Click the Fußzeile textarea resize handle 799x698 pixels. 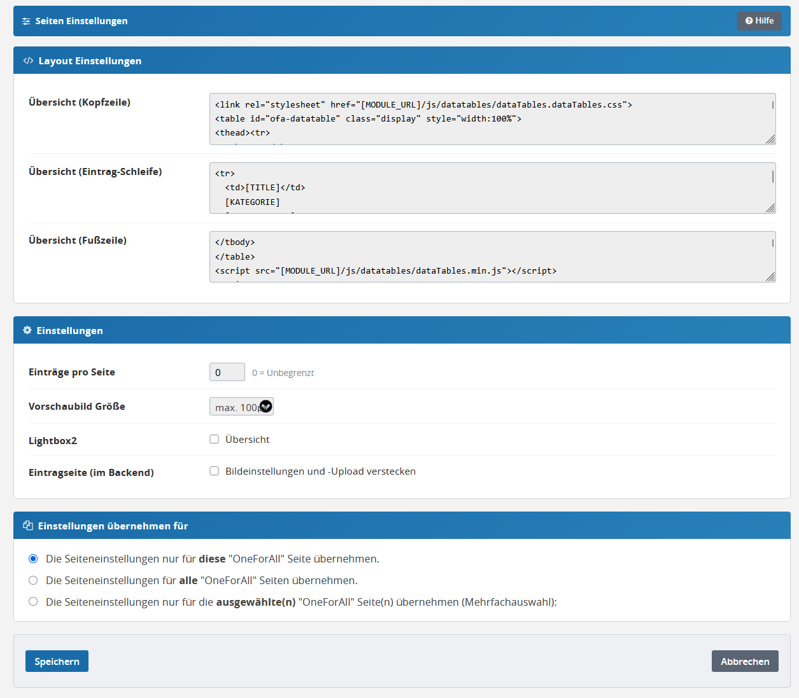(770, 277)
